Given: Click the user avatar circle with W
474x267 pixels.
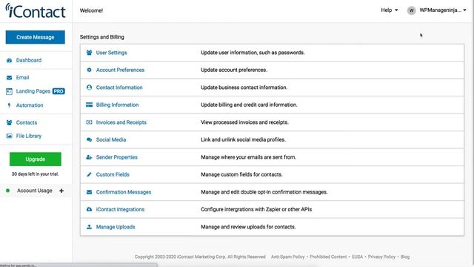Looking at the screenshot, I should (x=411, y=10).
